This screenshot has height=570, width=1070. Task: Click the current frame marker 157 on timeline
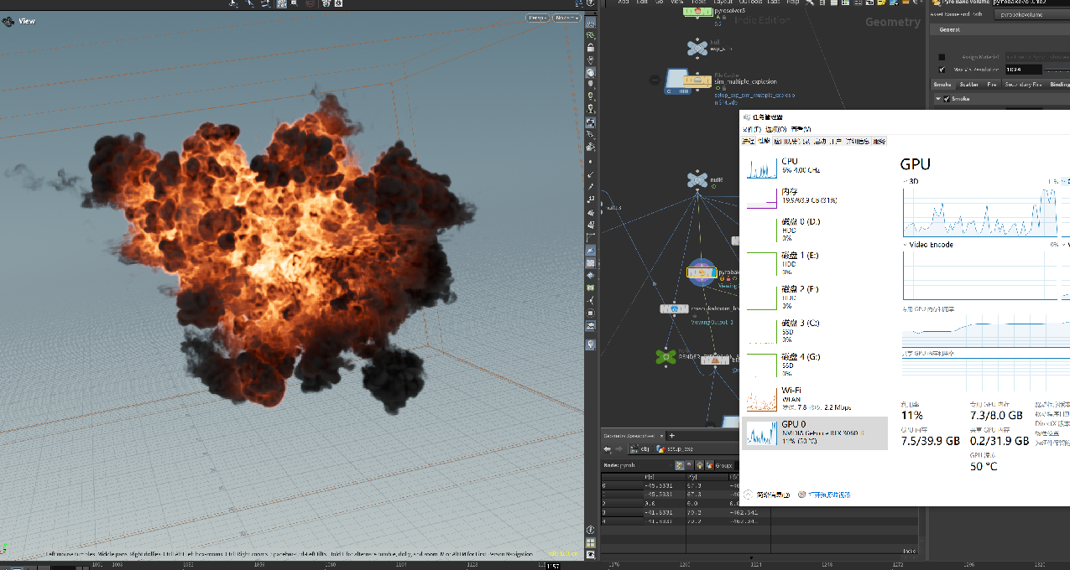(553, 567)
